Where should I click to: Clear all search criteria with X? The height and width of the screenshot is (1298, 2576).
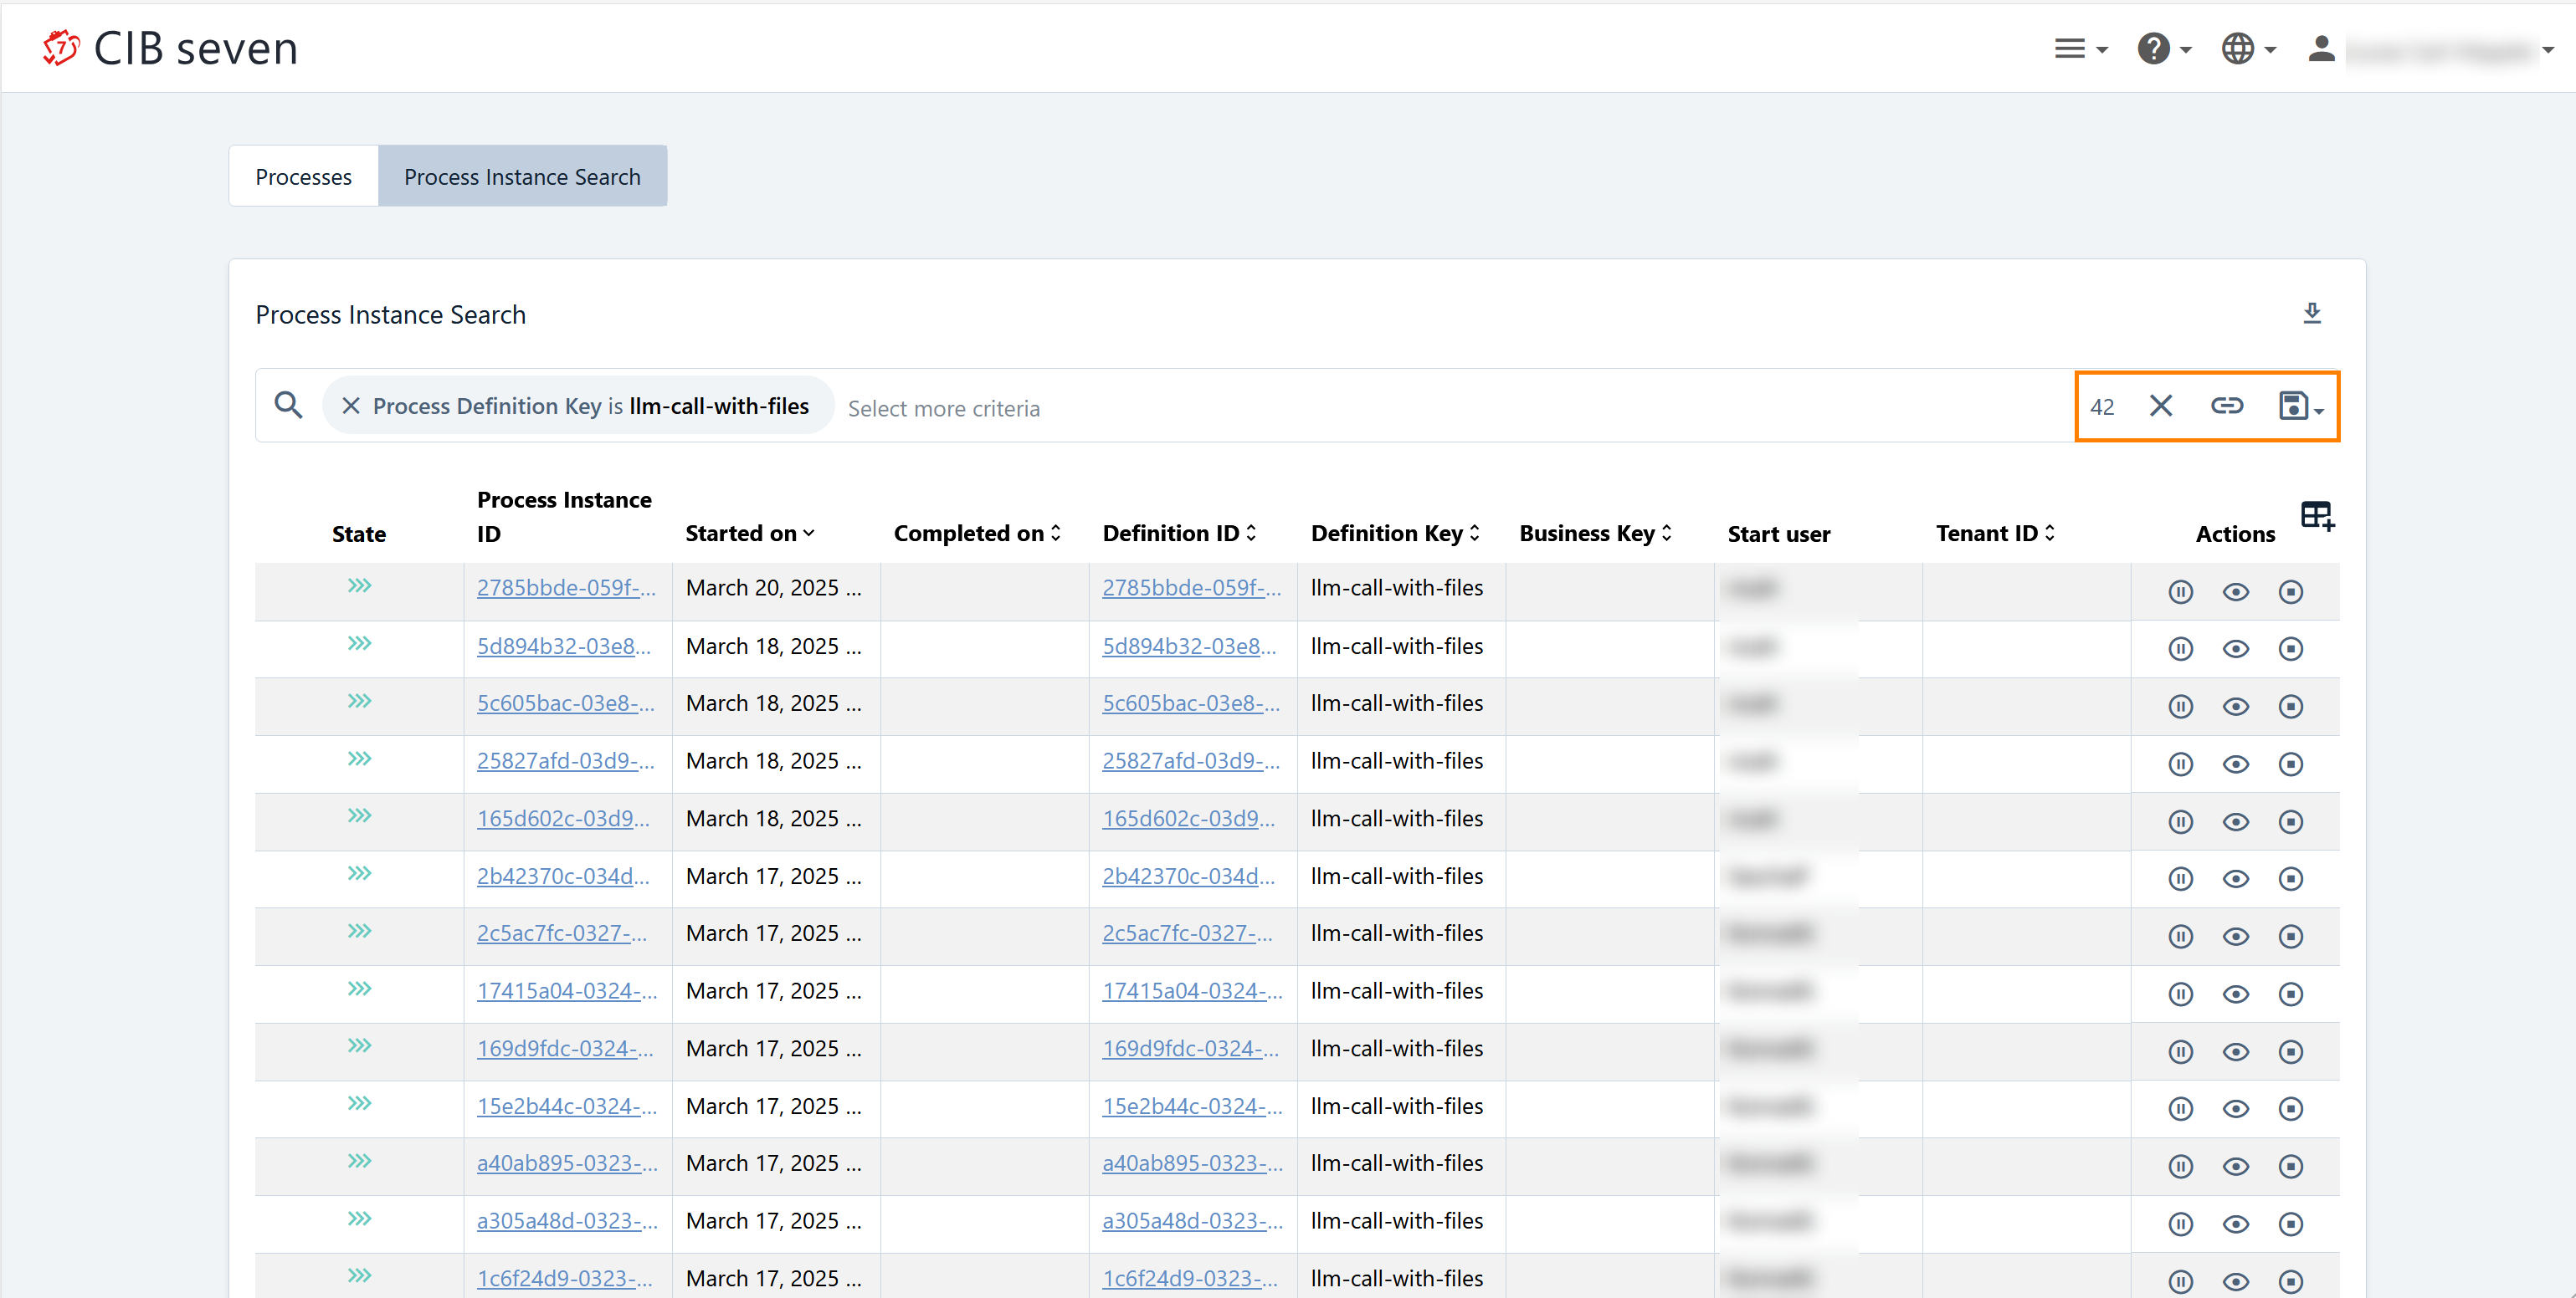[x=2160, y=406]
